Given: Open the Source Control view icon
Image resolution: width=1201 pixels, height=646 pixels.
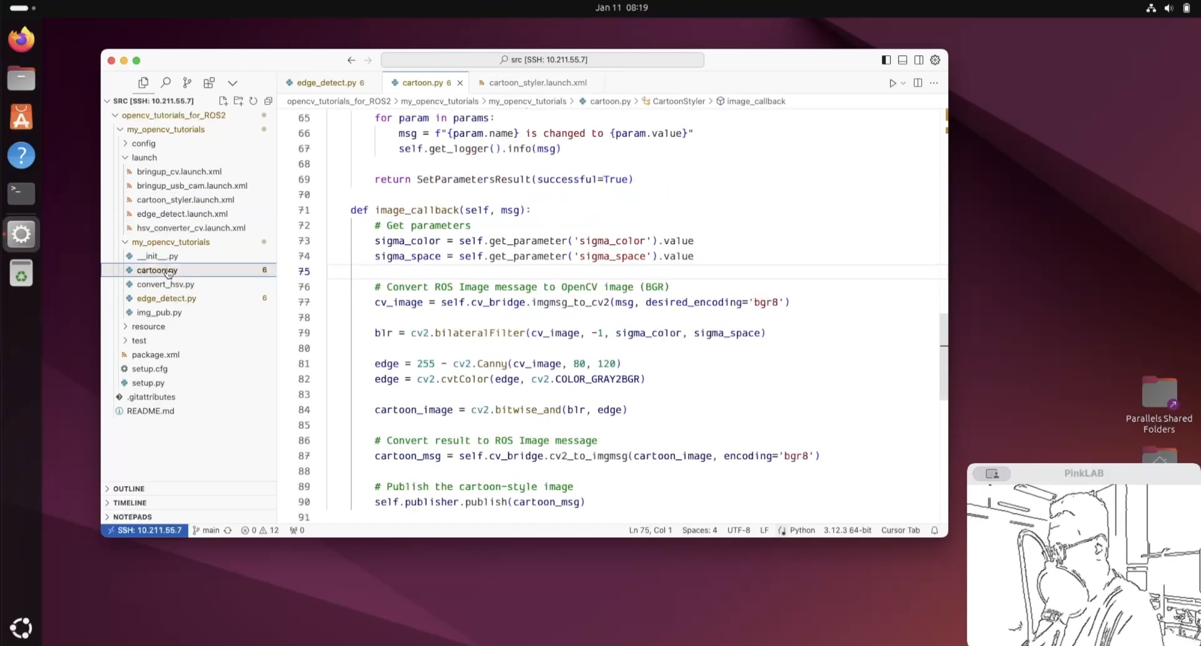Looking at the screenshot, I should click(187, 82).
